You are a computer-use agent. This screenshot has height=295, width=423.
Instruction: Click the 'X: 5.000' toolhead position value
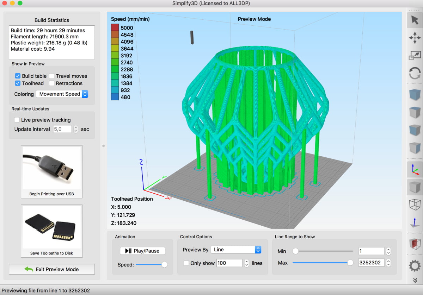121,207
